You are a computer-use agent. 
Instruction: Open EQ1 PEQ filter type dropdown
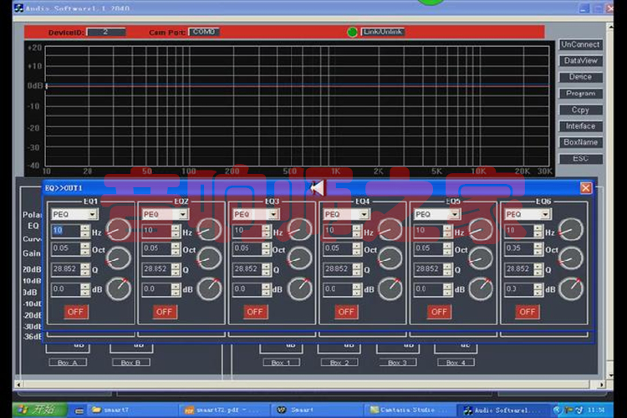point(74,214)
